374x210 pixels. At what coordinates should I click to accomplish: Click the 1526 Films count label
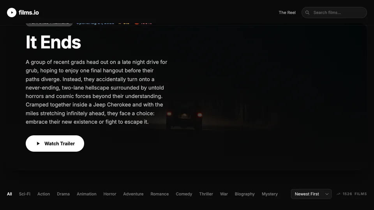(x=355, y=194)
